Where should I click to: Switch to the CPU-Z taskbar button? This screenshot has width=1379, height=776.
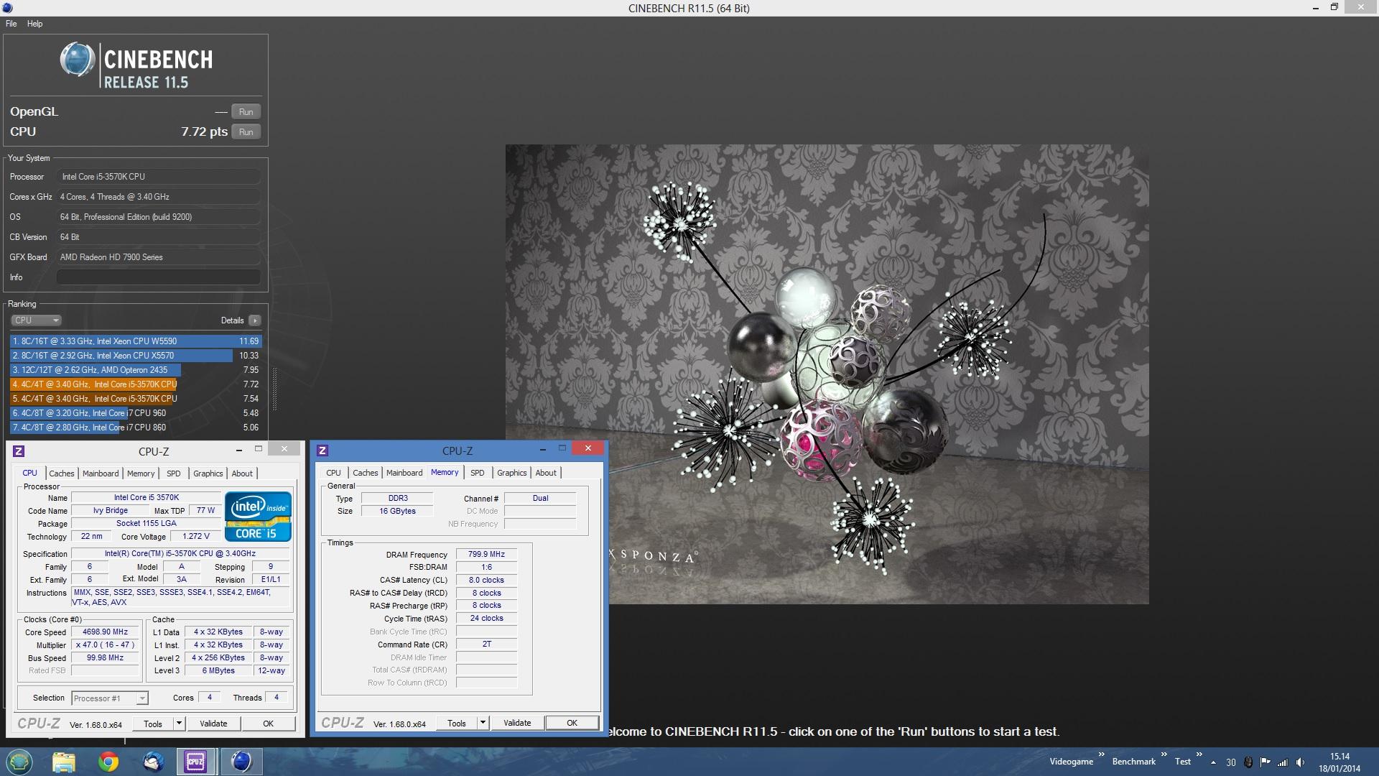click(196, 762)
